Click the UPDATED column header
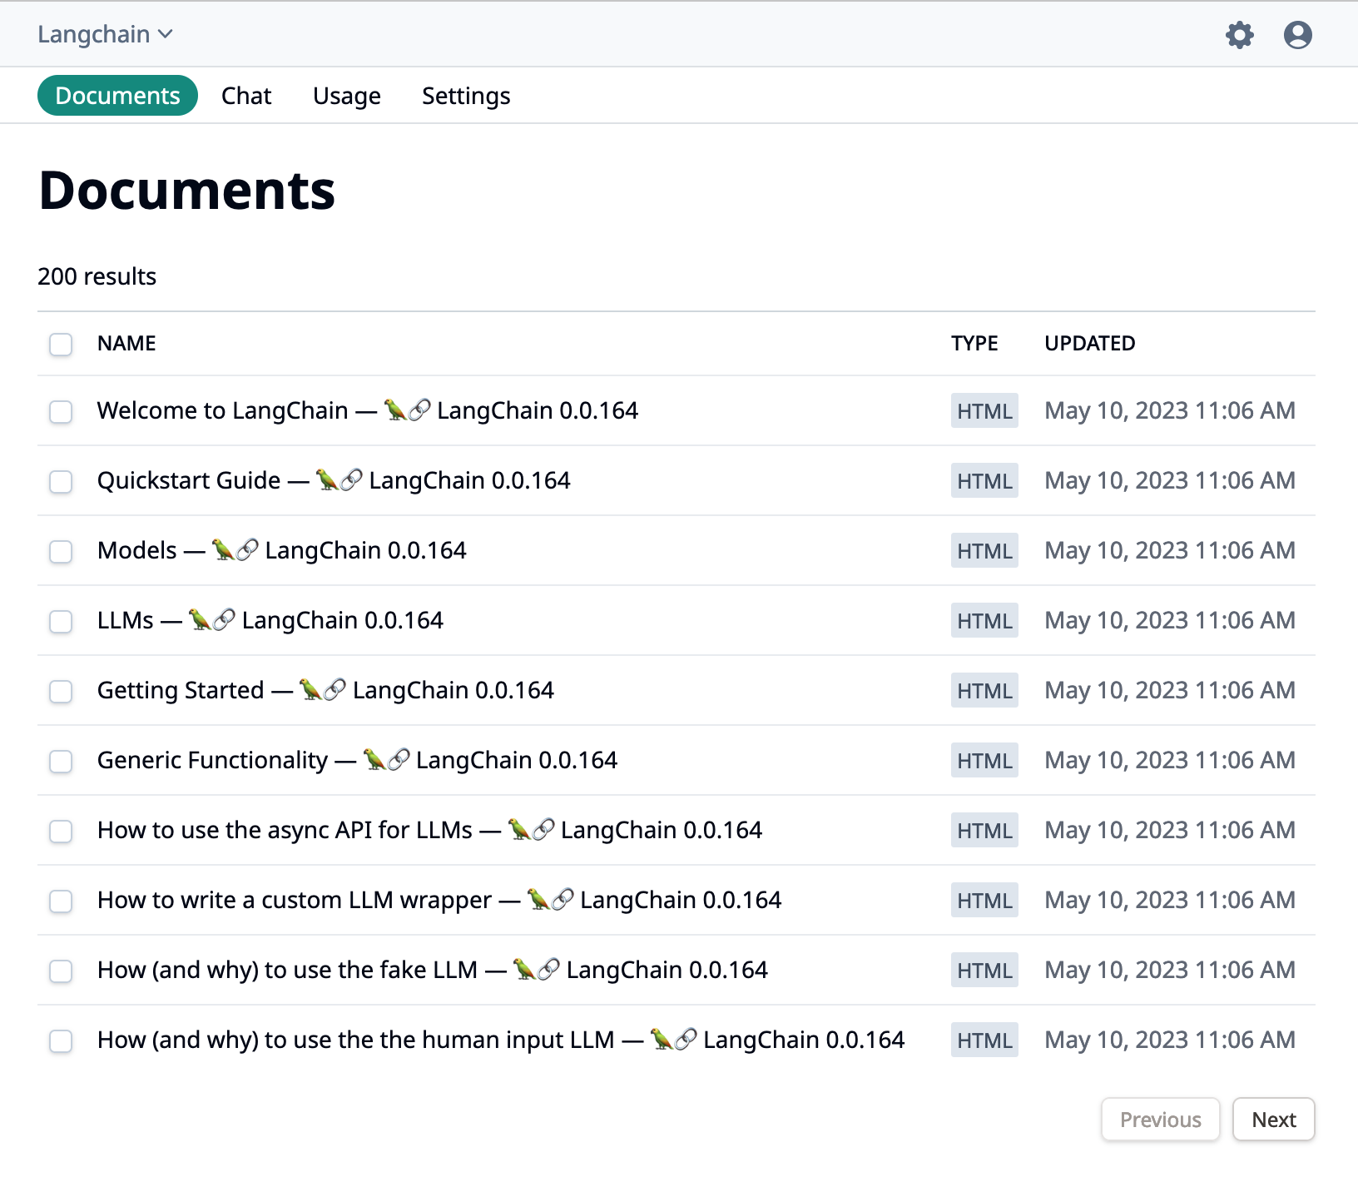This screenshot has width=1358, height=1177. click(x=1090, y=343)
